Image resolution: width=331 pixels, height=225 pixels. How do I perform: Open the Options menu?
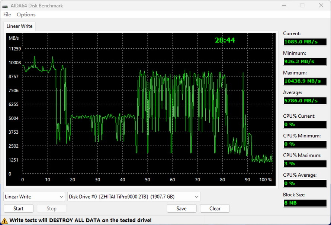tap(26, 14)
